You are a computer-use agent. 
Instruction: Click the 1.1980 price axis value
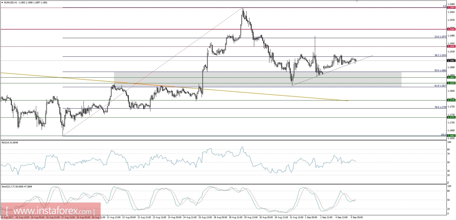(451, 36)
